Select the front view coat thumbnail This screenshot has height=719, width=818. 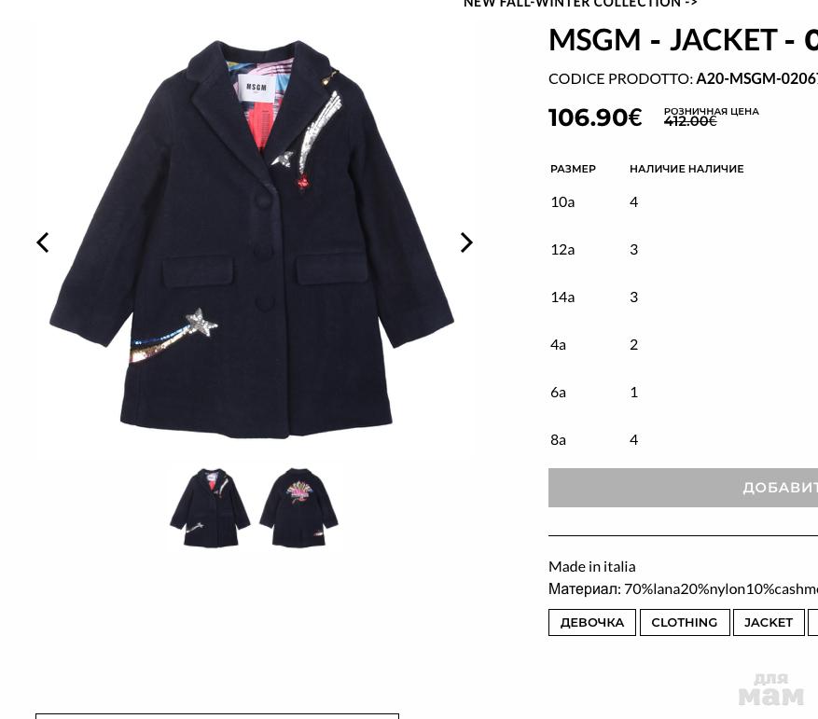tap(210, 507)
